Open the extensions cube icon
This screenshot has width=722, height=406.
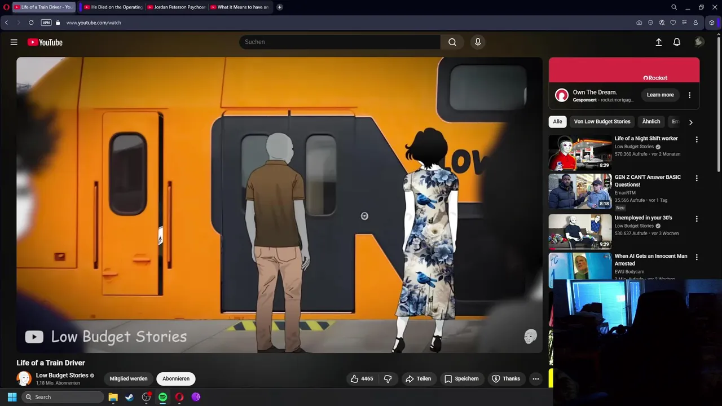click(x=712, y=23)
